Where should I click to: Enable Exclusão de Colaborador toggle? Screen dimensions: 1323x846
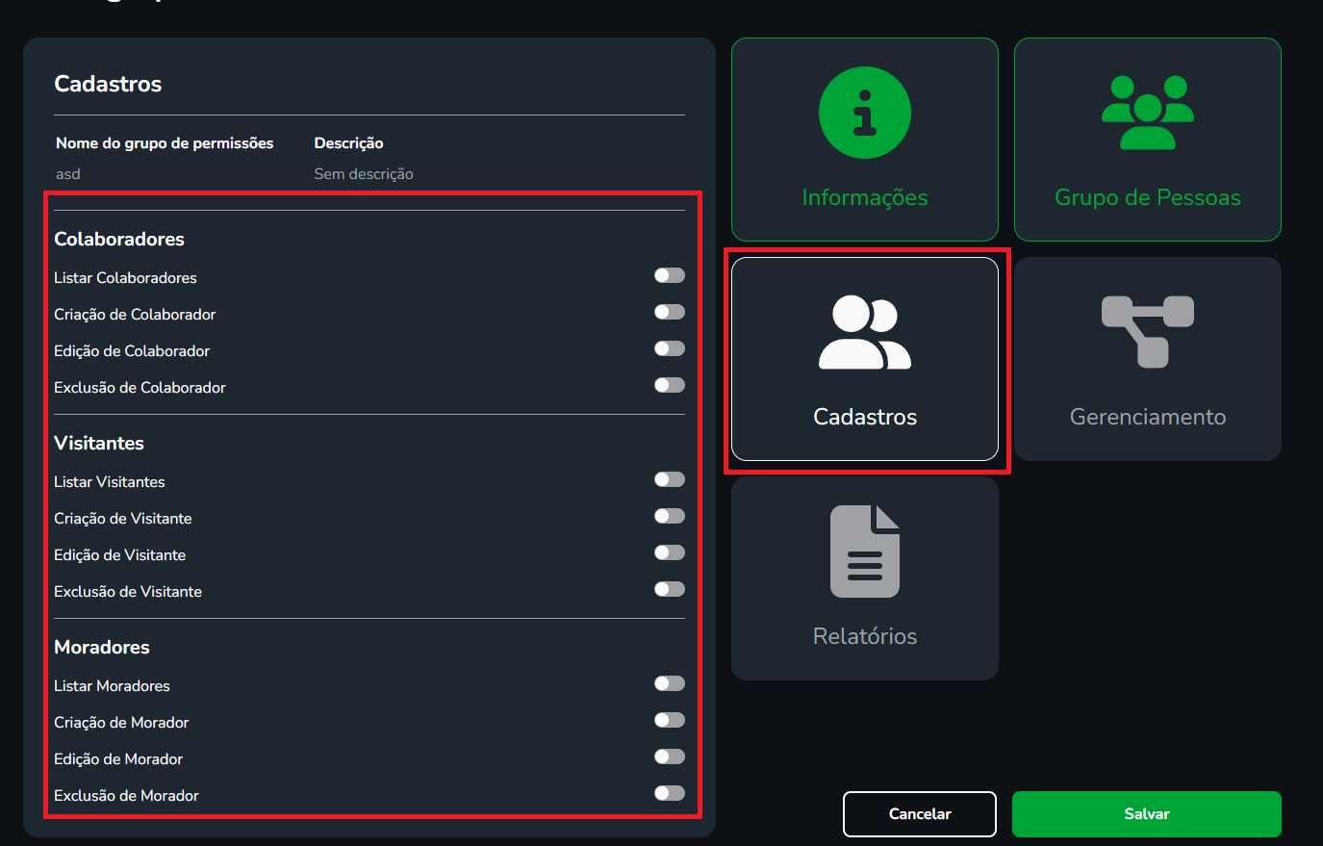point(669,386)
